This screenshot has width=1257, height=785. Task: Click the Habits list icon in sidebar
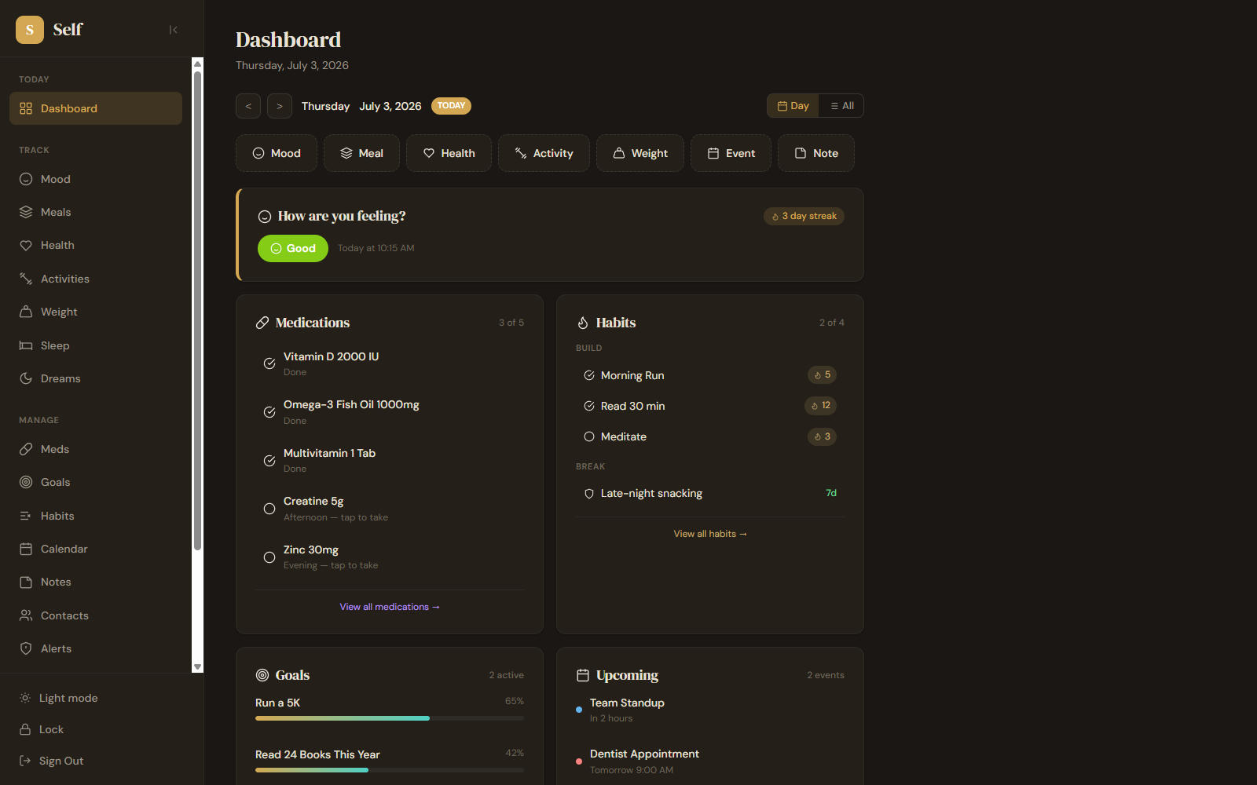(x=26, y=516)
